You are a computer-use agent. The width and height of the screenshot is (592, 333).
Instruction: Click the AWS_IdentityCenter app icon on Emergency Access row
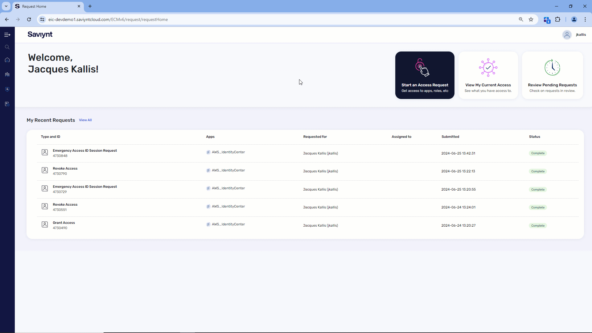208,152
